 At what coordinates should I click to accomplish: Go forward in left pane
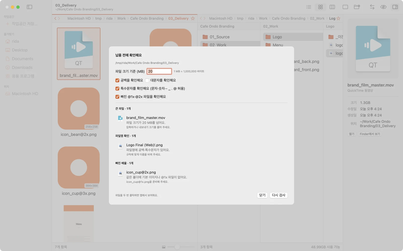click(59, 18)
